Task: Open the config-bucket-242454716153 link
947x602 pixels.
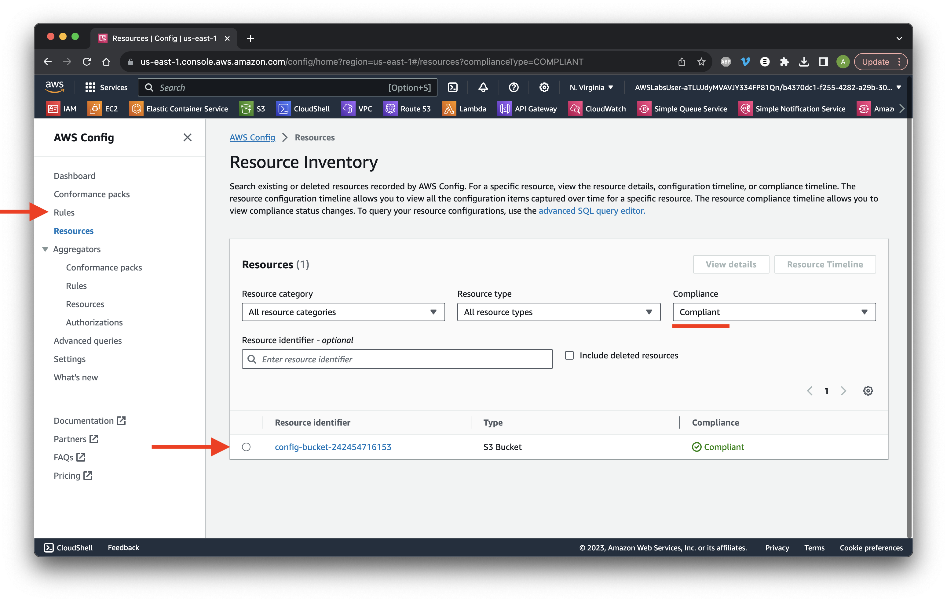Action: pos(333,447)
